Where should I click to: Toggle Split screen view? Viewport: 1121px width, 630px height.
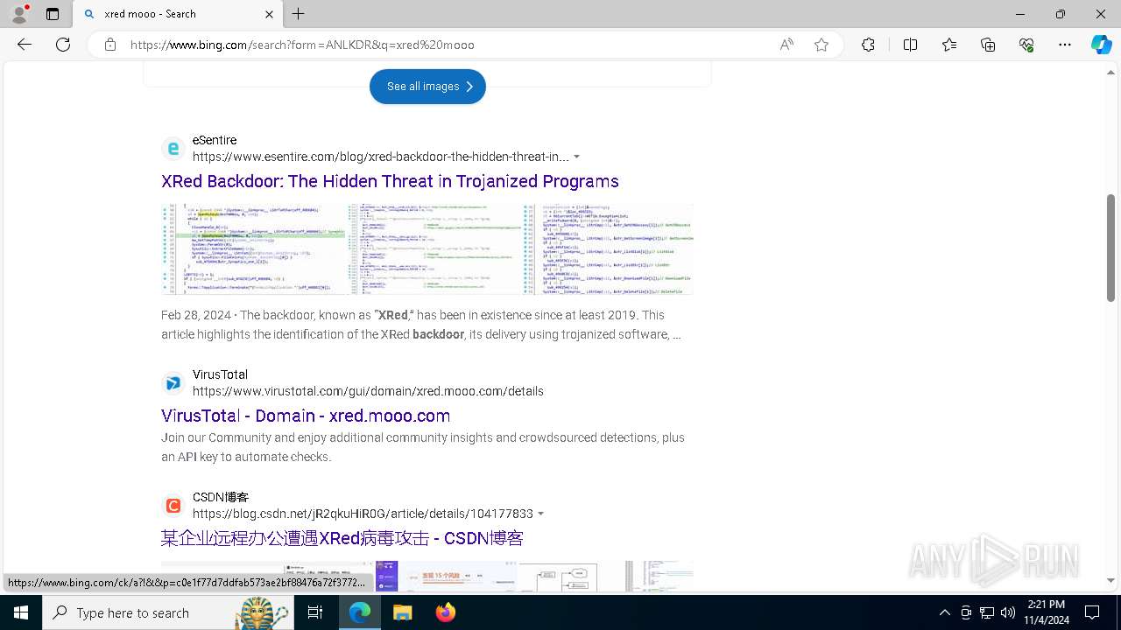click(x=910, y=45)
